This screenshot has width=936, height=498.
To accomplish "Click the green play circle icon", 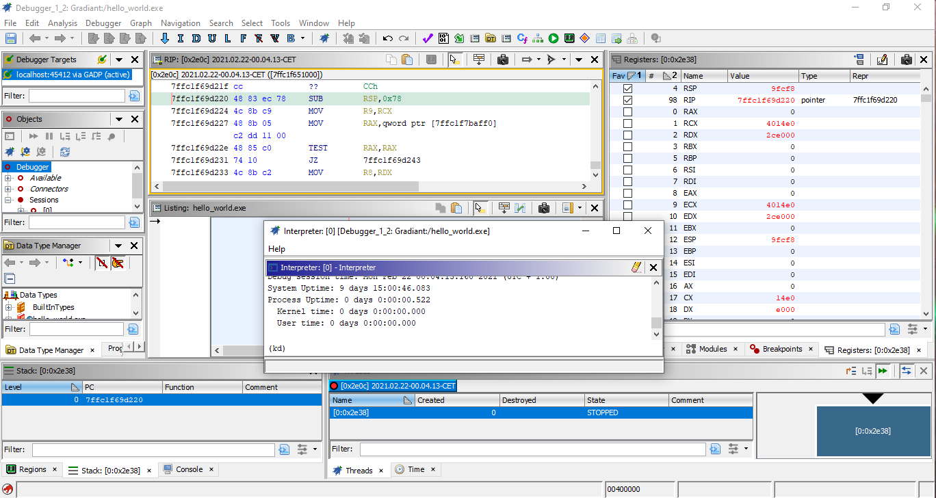I will pyautogui.click(x=554, y=38).
